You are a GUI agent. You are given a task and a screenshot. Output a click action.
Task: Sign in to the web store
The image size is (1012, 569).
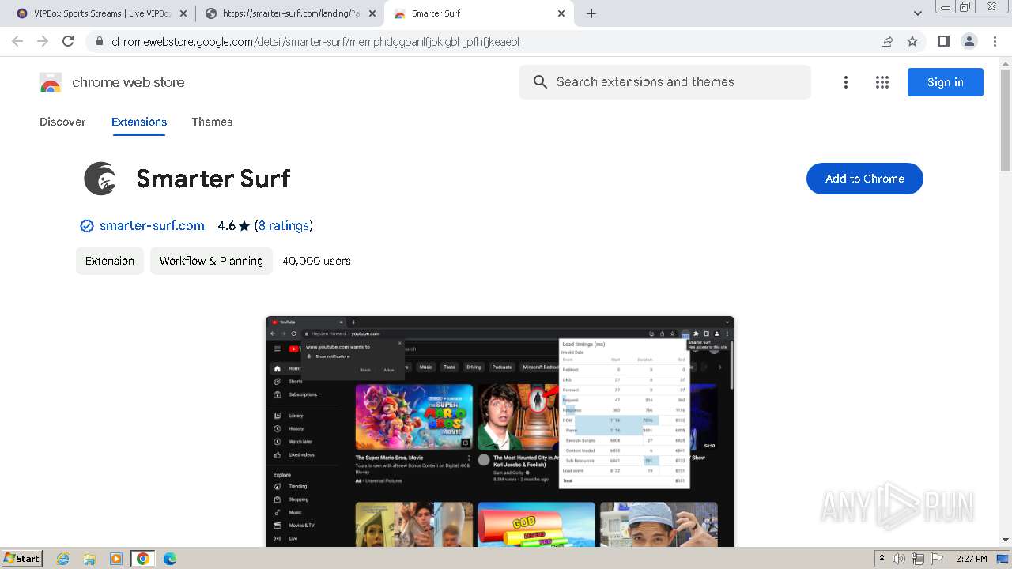tap(945, 82)
